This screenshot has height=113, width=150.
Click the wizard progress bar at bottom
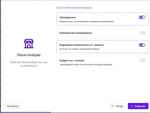pyautogui.click(x=26, y=112)
